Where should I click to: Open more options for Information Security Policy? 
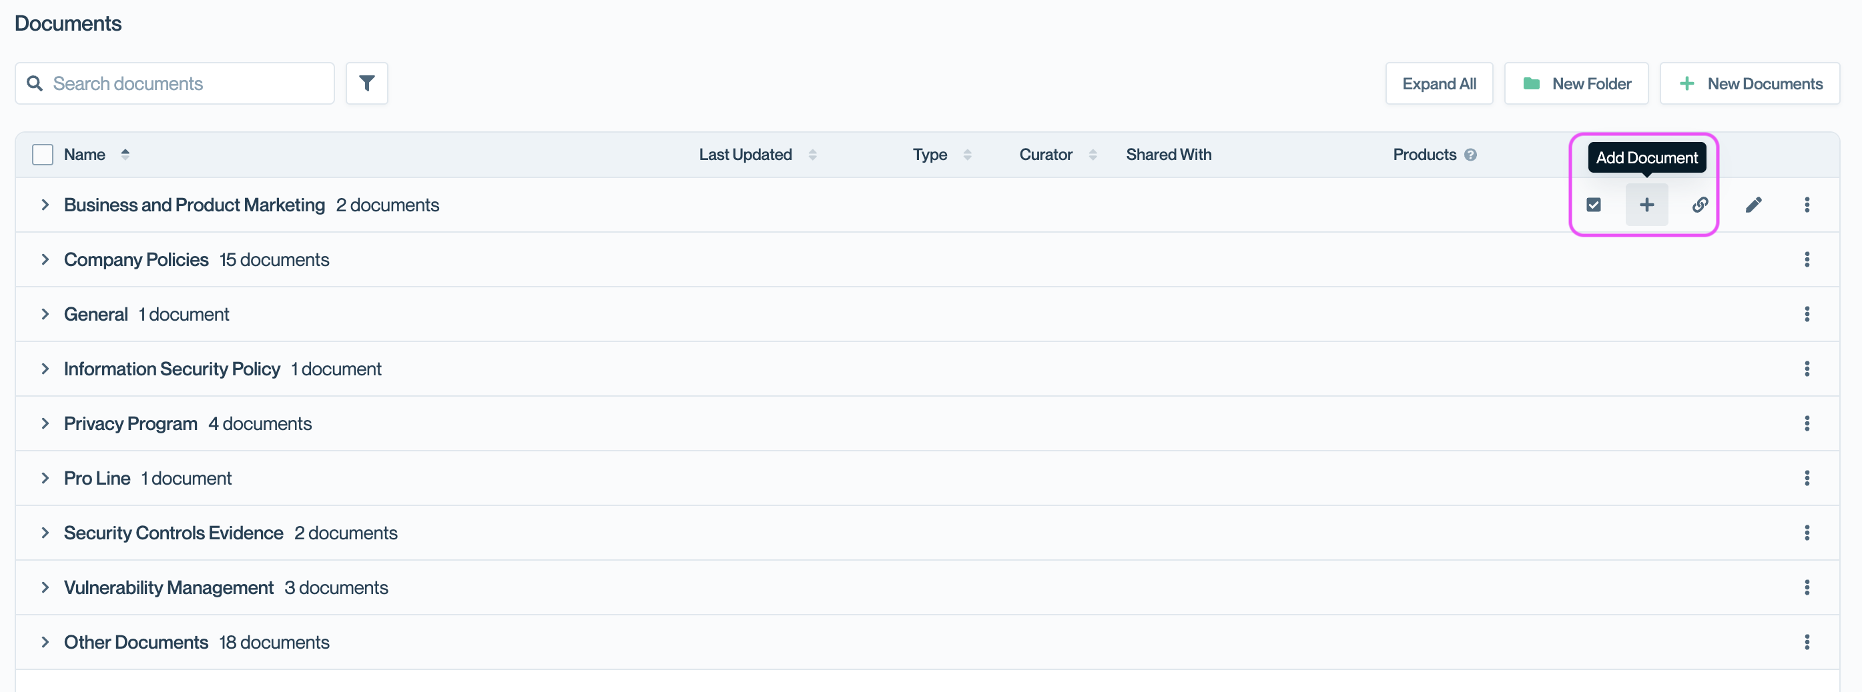pyautogui.click(x=1807, y=369)
